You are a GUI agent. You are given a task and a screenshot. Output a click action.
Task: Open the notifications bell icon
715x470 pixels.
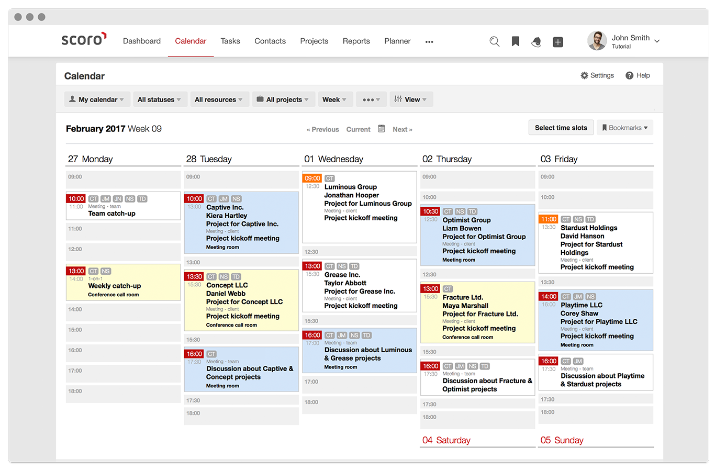click(x=536, y=42)
